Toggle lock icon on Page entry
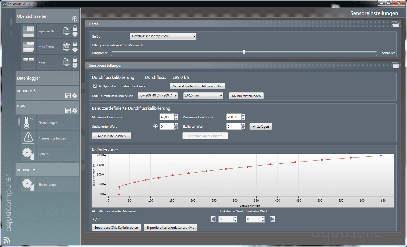 75,59
